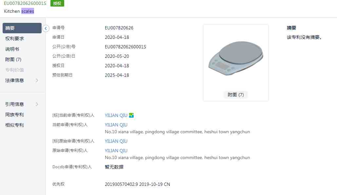Click the address under 当前申请(专利权)人

[x=177, y=132]
